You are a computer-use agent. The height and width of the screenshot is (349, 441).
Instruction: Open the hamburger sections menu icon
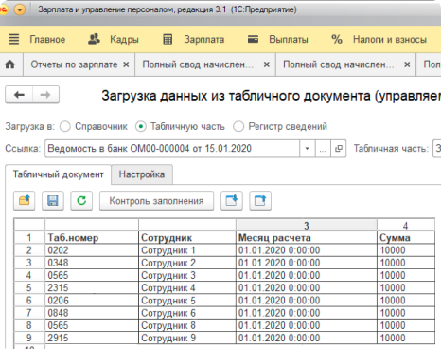13,39
